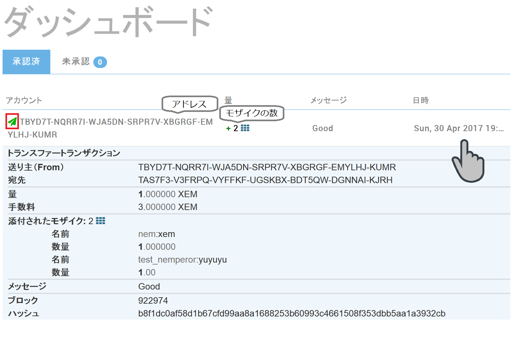Click the 0 badge on 未承認 tab
The image size is (511, 337).
click(x=100, y=62)
